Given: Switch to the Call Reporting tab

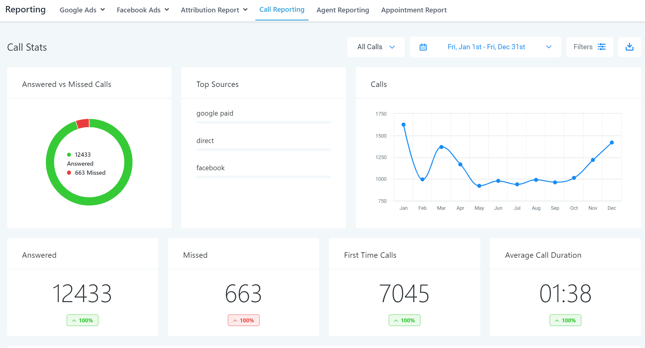Looking at the screenshot, I should point(282,10).
